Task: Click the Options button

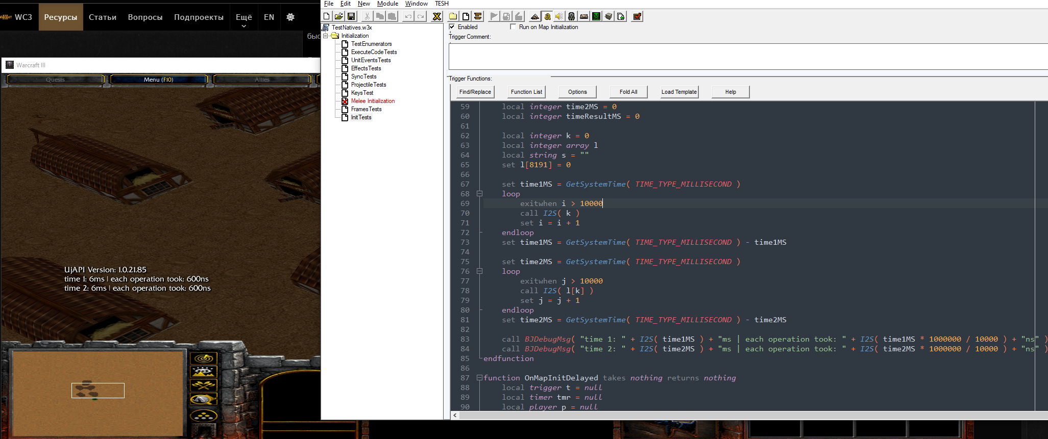Action: (x=577, y=92)
